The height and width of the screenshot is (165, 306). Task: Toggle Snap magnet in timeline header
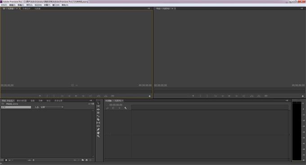(113, 108)
